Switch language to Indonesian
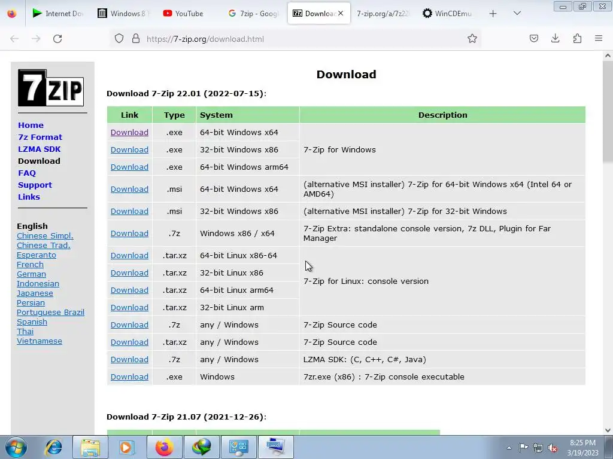Image resolution: width=613 pixels, height=459 pixels. 38,283
